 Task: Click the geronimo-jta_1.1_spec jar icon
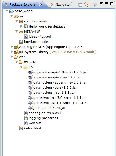coord(30,103)
